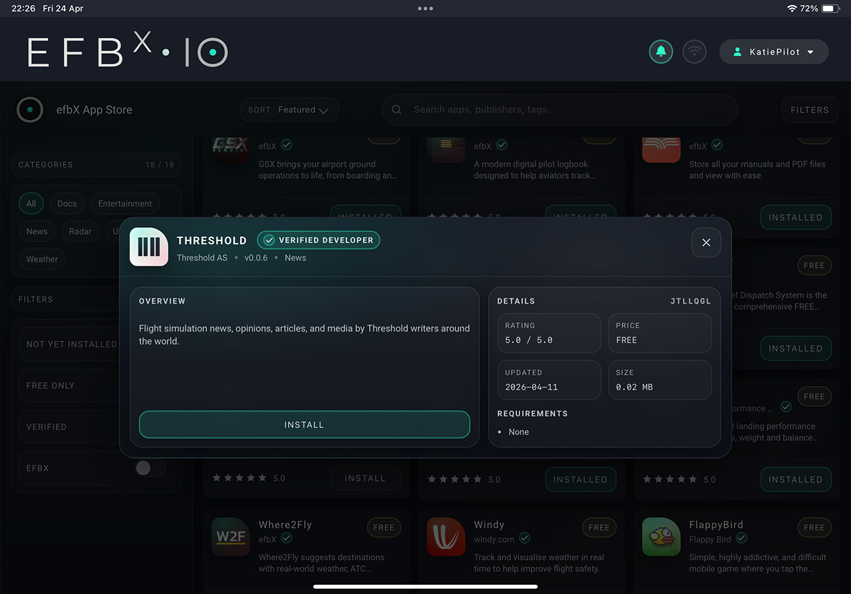Click the FREE badge on the FlappyBird card

coord(814,528)
